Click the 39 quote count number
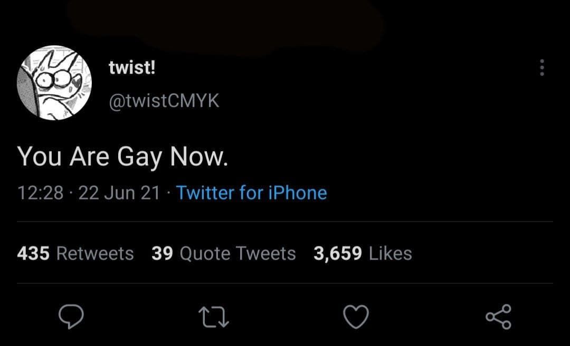The height and width of the screenshot is (346, 570). click(x=163, y=254)
